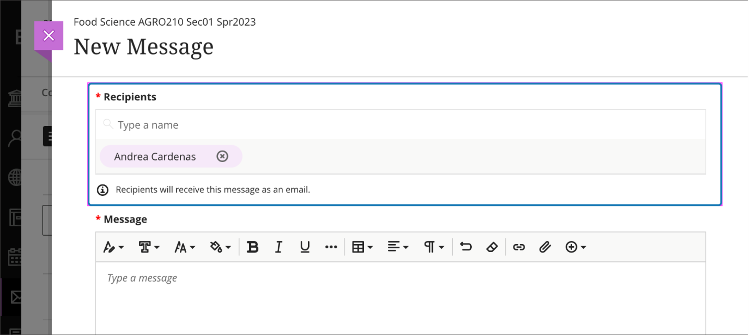Open the insert table menu

tap(362, 247)
